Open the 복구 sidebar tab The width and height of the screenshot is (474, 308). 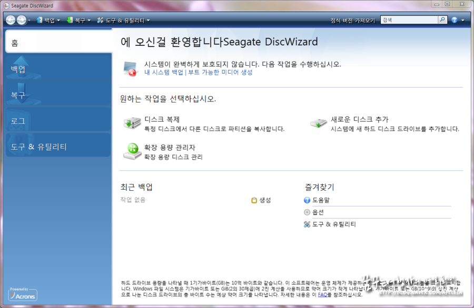click(58, 94)
